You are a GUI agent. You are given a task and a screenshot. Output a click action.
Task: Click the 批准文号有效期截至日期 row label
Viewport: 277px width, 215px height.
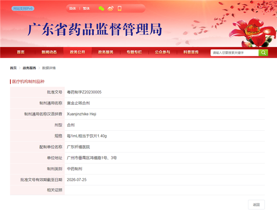click(x=41, y=180)
